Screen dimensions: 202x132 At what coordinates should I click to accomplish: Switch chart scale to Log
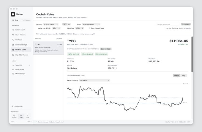184,75
